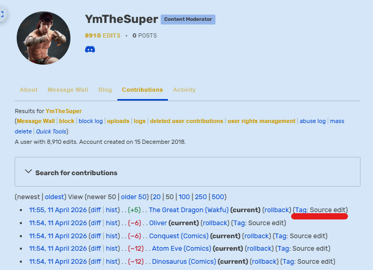This screenshot has height=270, width=373.
Task: Click the Content Moderator badge
Action: [x=188, y=19]
